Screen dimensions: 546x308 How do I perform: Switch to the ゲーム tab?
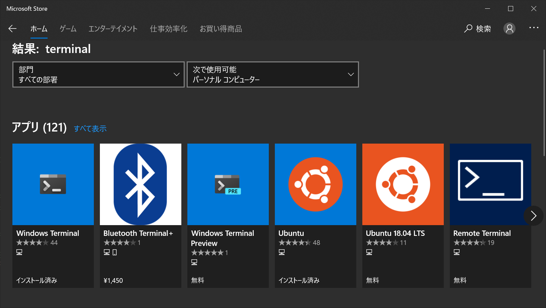tap(68, 29)
